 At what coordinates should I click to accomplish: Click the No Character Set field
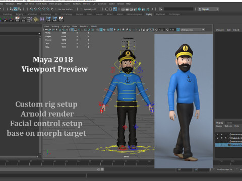tap(224, 169)
